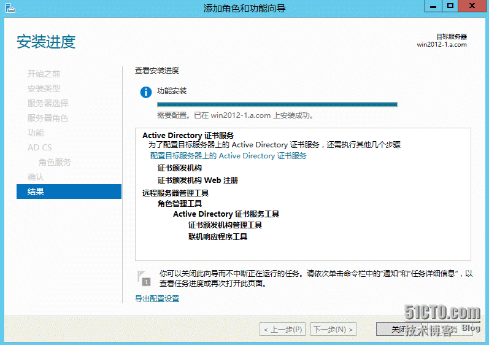Click the Active Directory 证书服务工具 entry
Viewport: 489px width, 345px height.
(226, 214)
